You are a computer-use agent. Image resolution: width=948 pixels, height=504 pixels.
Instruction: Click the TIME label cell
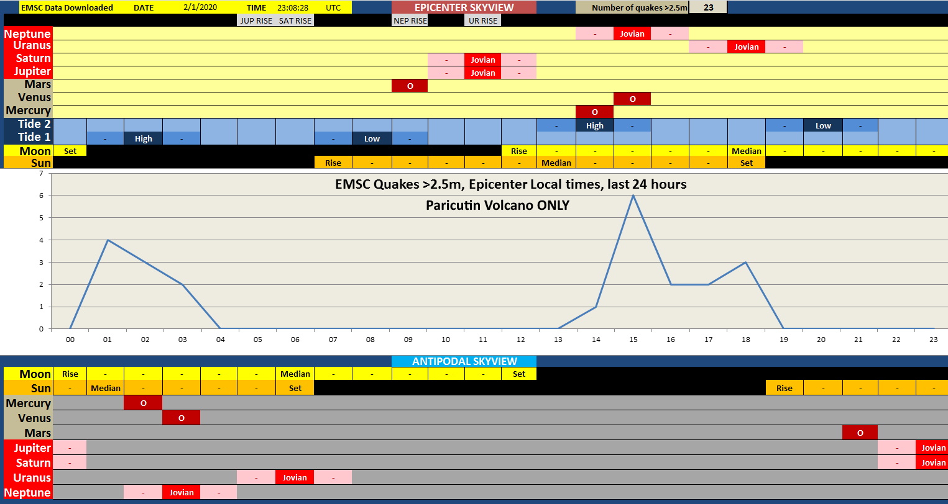[256, 7]
